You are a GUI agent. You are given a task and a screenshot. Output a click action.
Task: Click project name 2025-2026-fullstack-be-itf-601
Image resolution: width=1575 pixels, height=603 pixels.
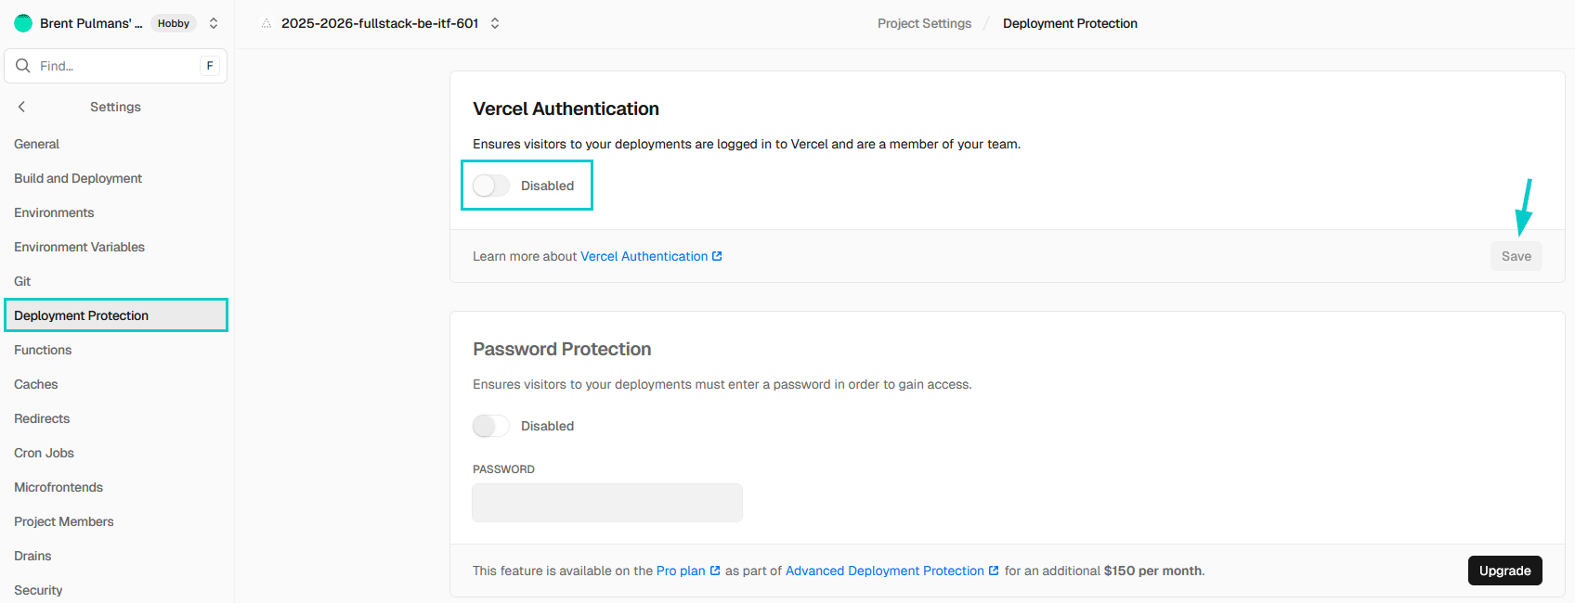[380, 23]
